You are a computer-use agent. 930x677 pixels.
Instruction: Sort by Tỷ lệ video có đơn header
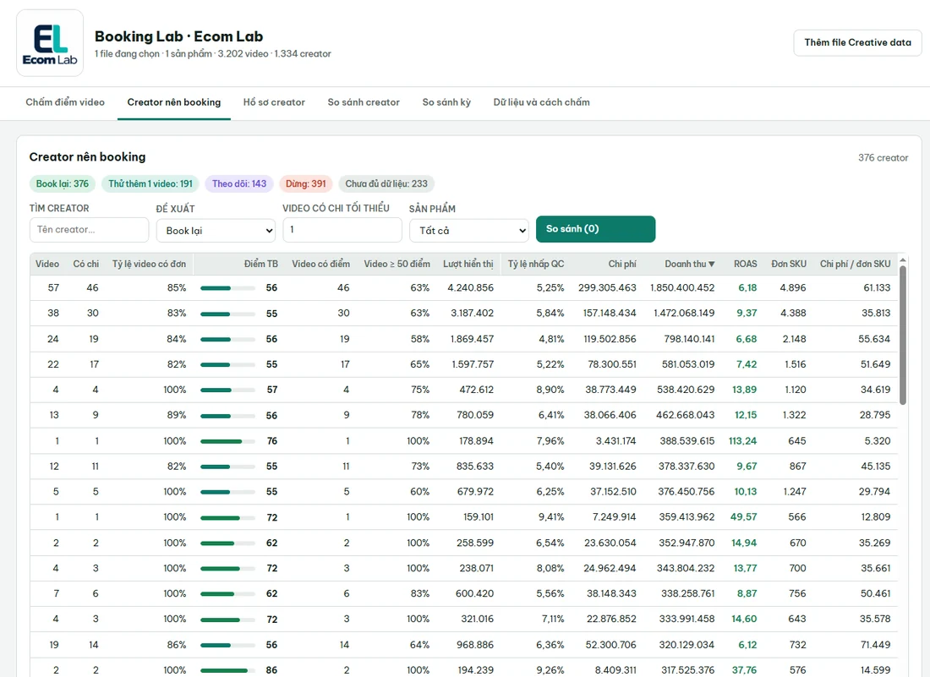(x=150, y=264)
